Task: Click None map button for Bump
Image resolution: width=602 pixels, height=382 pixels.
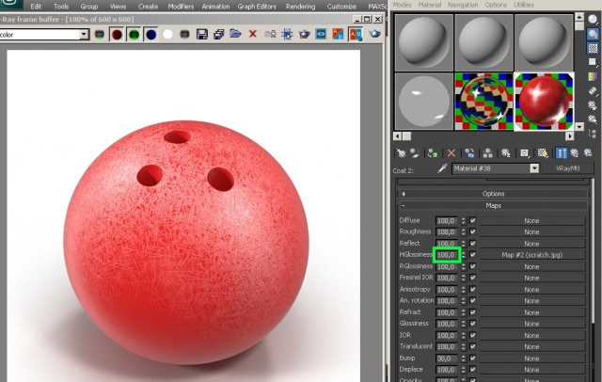Action: (531, 358)
